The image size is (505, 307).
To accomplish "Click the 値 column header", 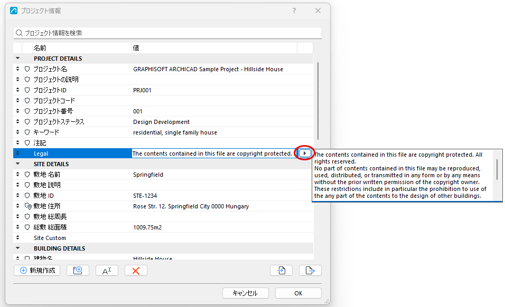I will (x=214, y=48).
